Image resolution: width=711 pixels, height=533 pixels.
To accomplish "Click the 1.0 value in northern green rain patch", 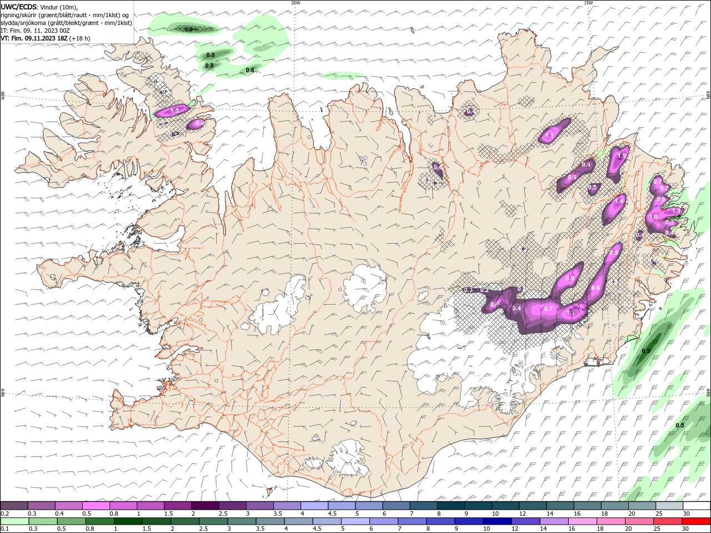I will (188, 29).
